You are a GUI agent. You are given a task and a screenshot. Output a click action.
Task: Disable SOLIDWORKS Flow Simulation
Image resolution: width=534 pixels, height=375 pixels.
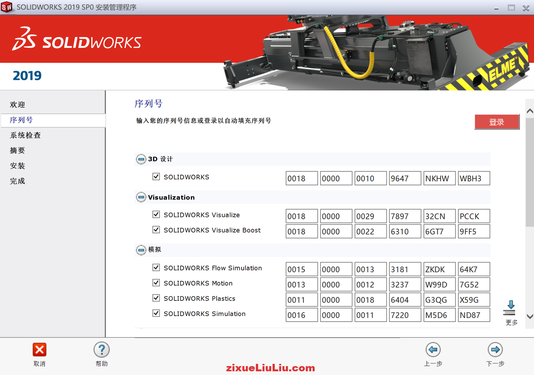(x=156, y=267)
